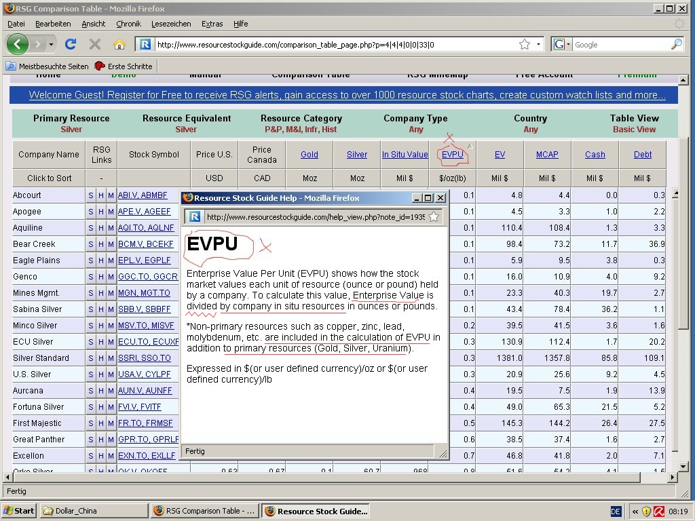The height and width of the screenshot is (521, 695).
Task: Open the Chronik menu
Action: coord(128,24)
